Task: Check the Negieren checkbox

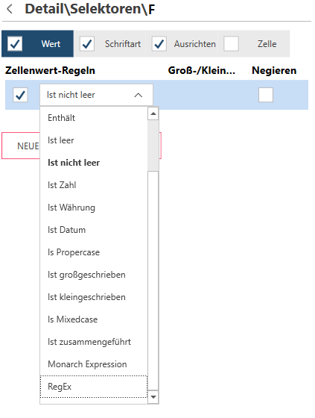Action: coord(266,95)
